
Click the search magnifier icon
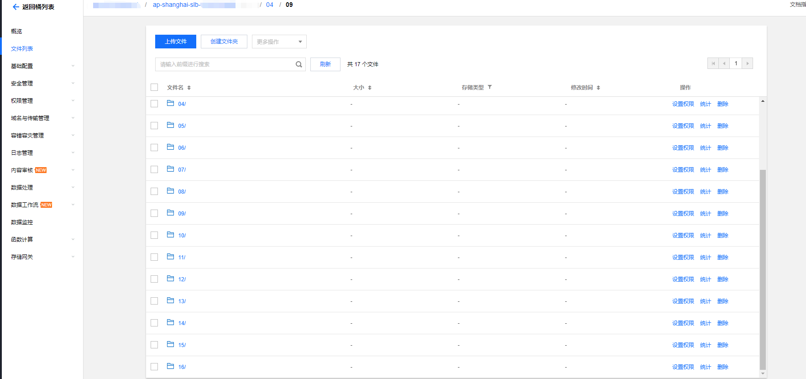299,64
